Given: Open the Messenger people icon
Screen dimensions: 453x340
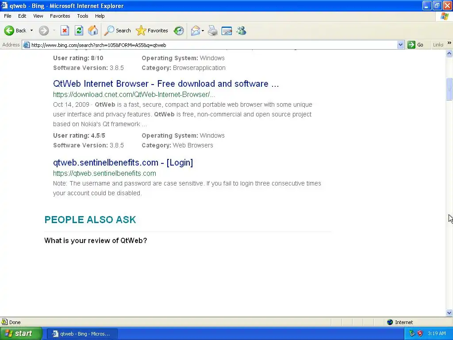Looking at the screenshot, I should (241, 31).
